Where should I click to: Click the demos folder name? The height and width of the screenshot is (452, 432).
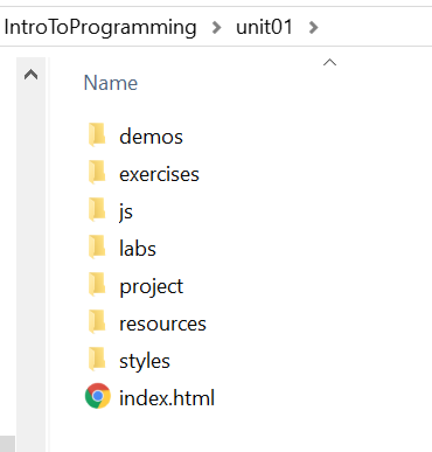pos(151,136)
